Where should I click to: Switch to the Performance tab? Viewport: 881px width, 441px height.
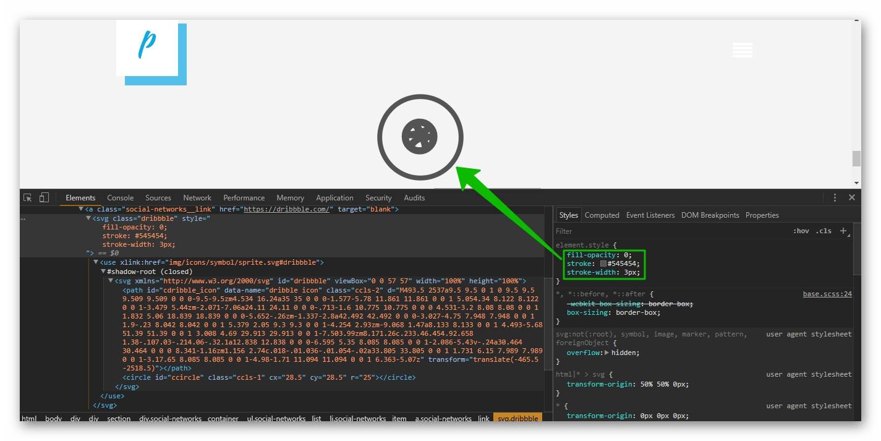(x=244, y=198)
